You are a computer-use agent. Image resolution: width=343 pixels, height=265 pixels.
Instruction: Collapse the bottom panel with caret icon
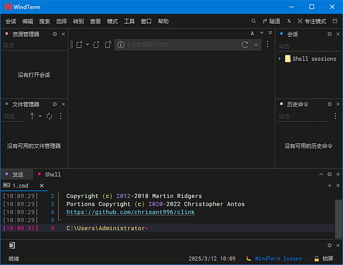click(321, 174)
